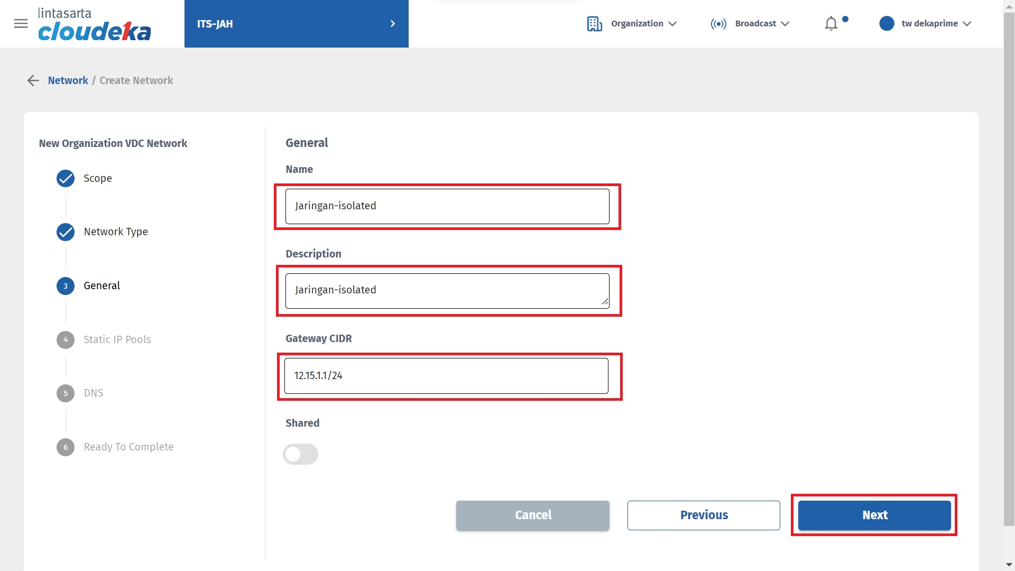The image size is (1015, 571).
Task: Expand the ITS-JAH project selector
Action: (296, 24)
